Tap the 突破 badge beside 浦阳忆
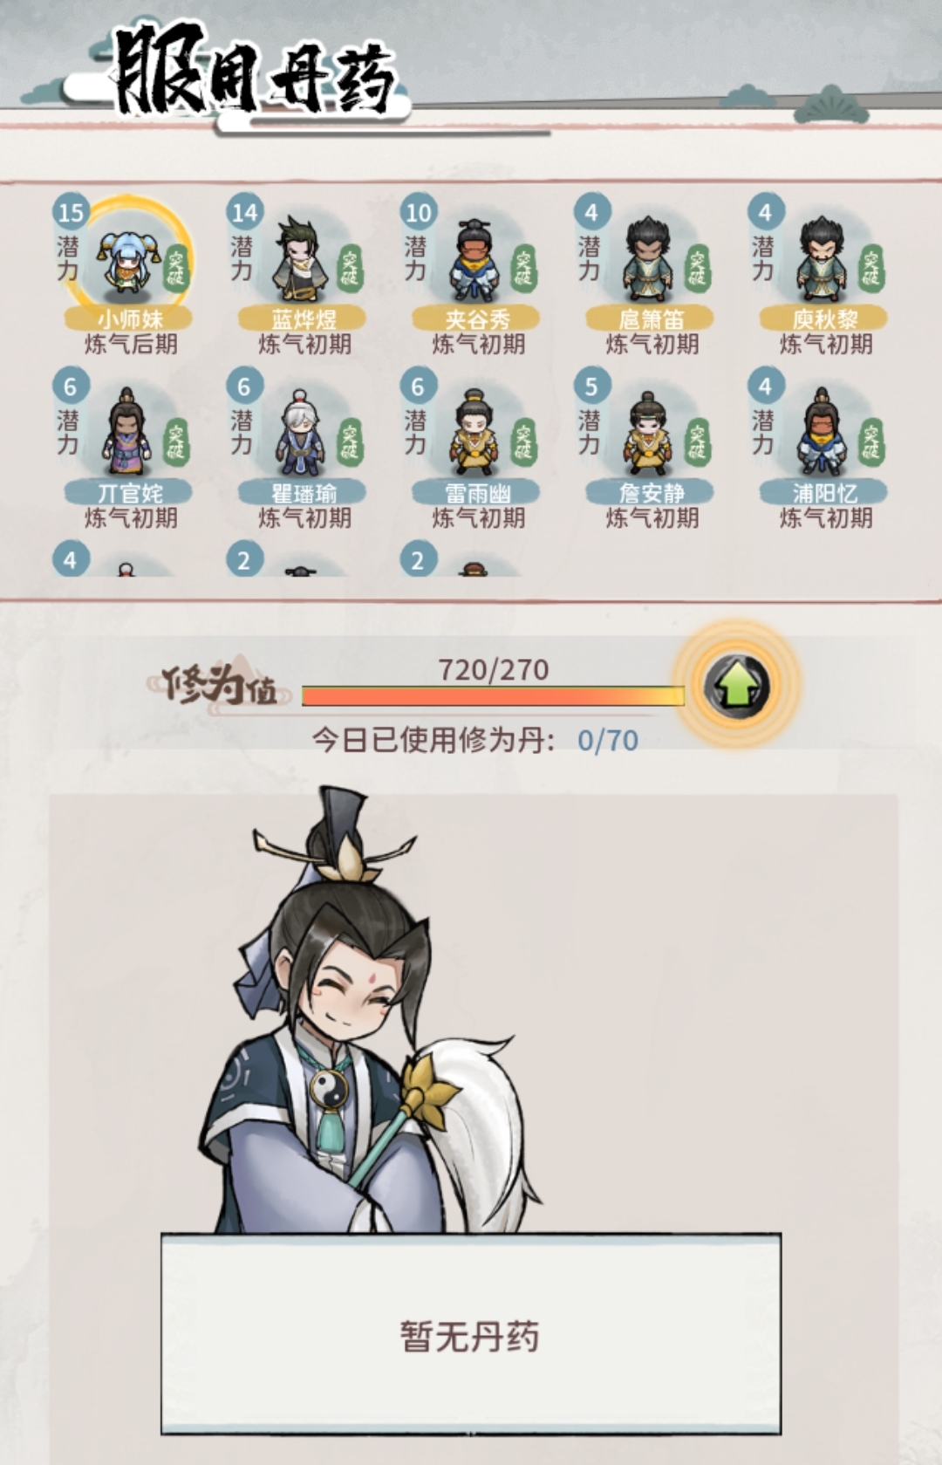 [871, 442]
